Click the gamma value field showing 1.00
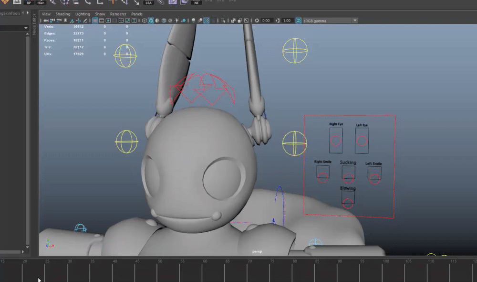The image size is (477, 282). [x=287, y=21]
